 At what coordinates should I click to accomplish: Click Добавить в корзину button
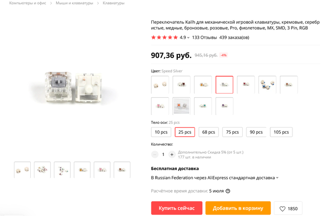(x=238, y=208)
